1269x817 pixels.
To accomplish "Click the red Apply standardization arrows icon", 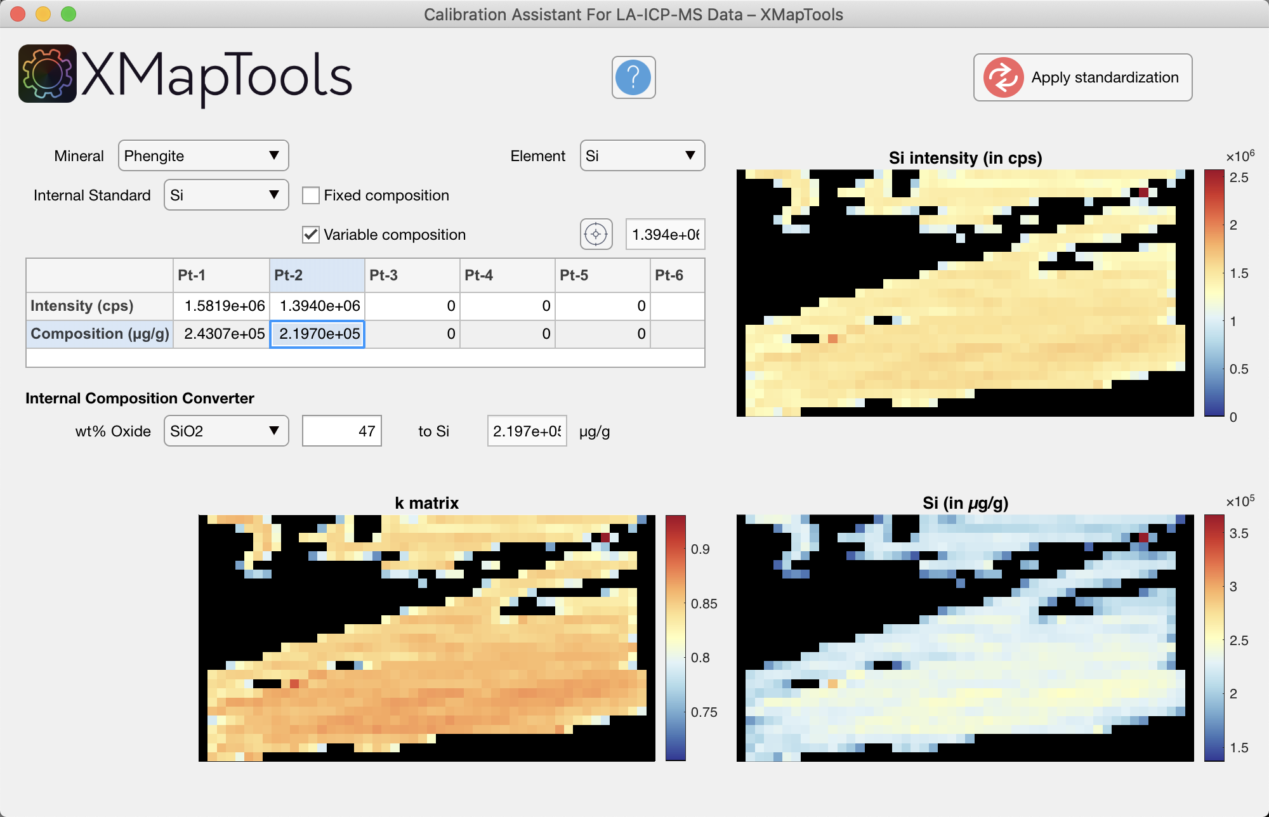I will click(x=1003, y=77).
